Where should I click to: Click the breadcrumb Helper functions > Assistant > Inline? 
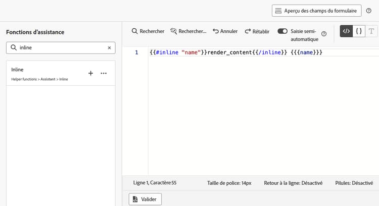(39, 79)
